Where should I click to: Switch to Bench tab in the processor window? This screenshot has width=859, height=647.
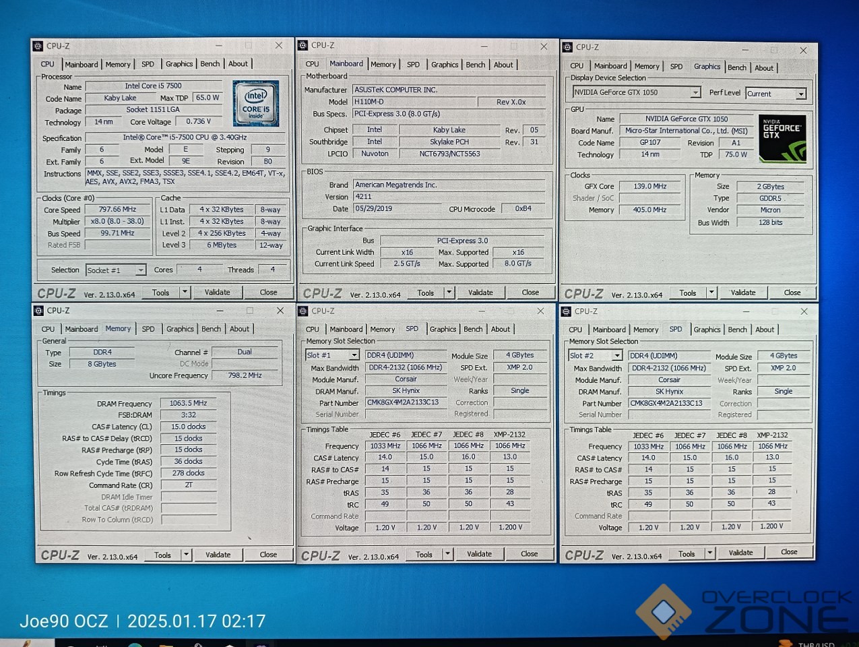click(210, 64)
